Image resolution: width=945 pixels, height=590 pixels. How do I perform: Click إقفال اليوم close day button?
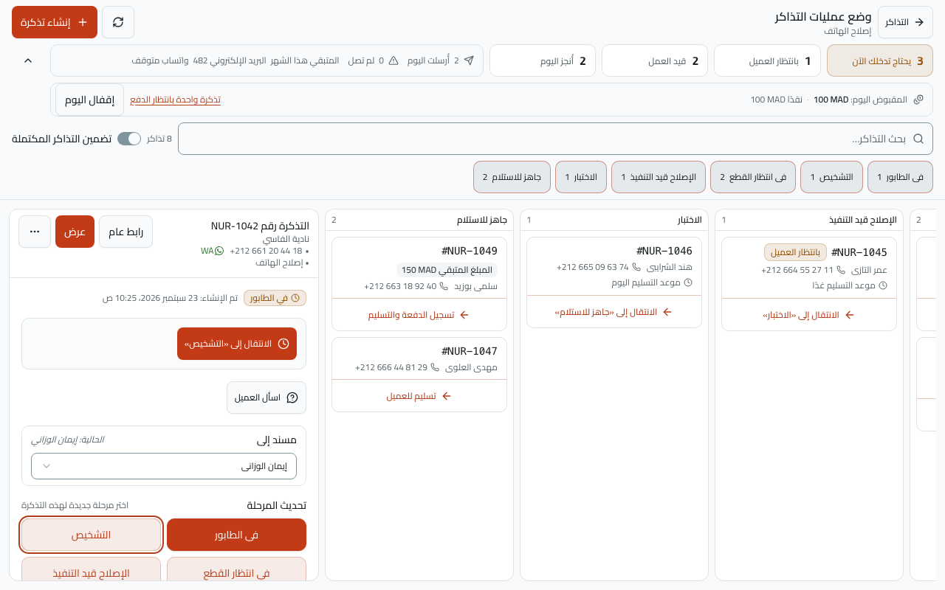pyautogui.click(x=89, y=100)
